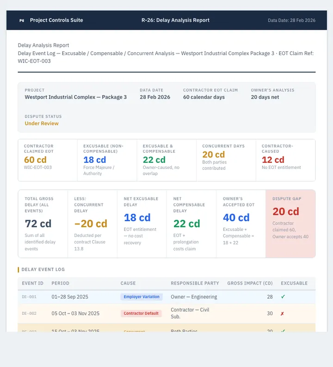This screenshot has width=333, height=367.
Task: Click the 20 cd Concurrent Days figure
Action: click(214, 155)
